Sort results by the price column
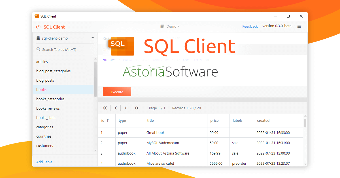 point(214,120)
